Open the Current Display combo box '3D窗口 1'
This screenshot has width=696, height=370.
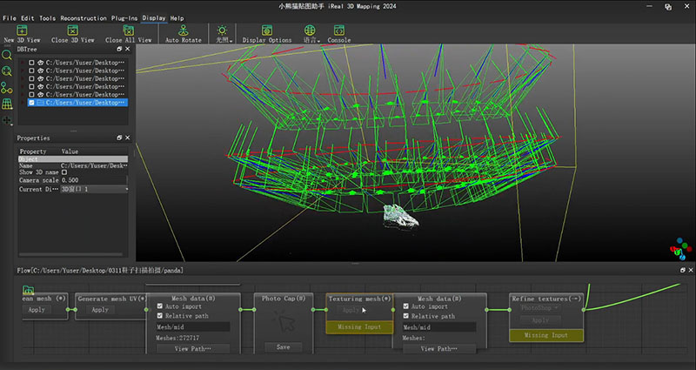[x=95, y=189]
